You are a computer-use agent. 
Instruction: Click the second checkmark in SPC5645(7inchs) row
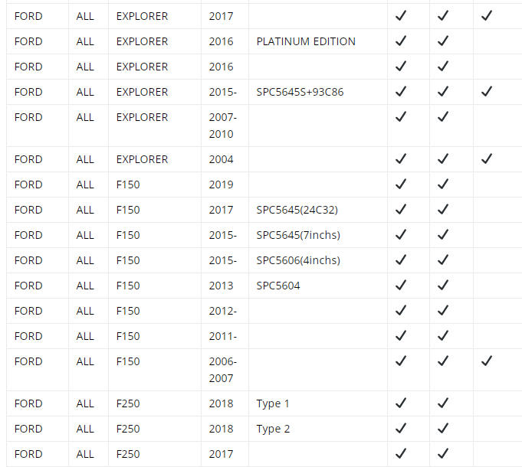point(443,235)
